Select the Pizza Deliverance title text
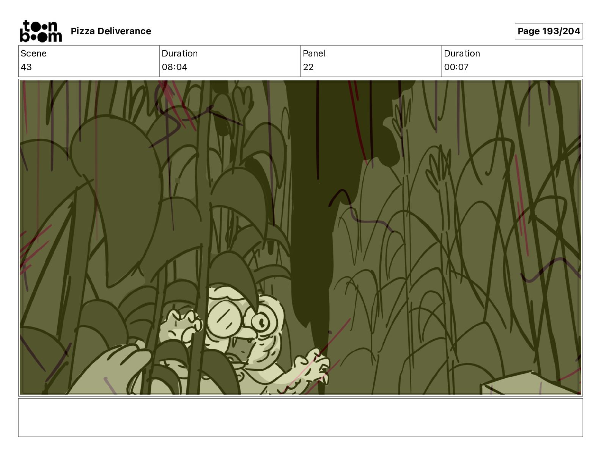 pos(111,31)
